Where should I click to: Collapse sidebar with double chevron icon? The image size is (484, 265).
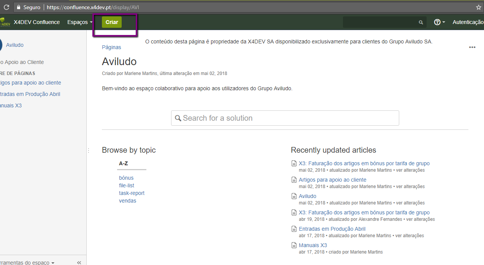(79, 262)
